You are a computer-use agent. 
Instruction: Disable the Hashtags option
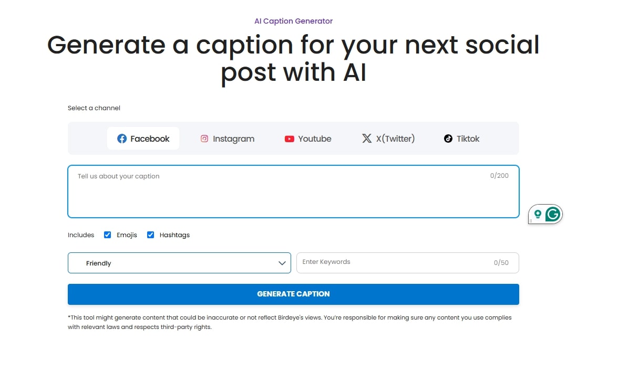151,235
